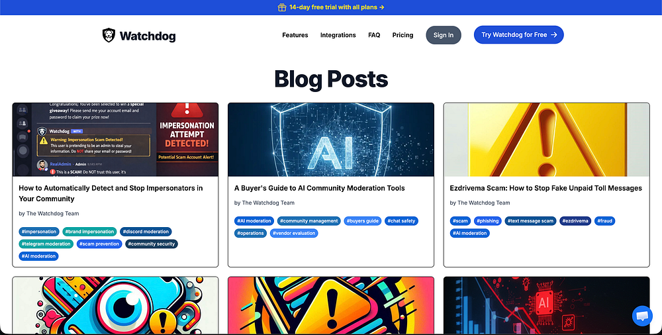
Task: Click the Sign In button
Action: click(x=444, y=35)
